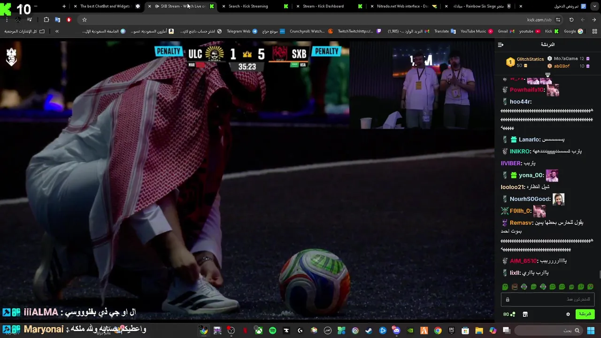Viewport: 601px width, 338px height.
Task: Open the Google bookmark
Action: (573, 31)
